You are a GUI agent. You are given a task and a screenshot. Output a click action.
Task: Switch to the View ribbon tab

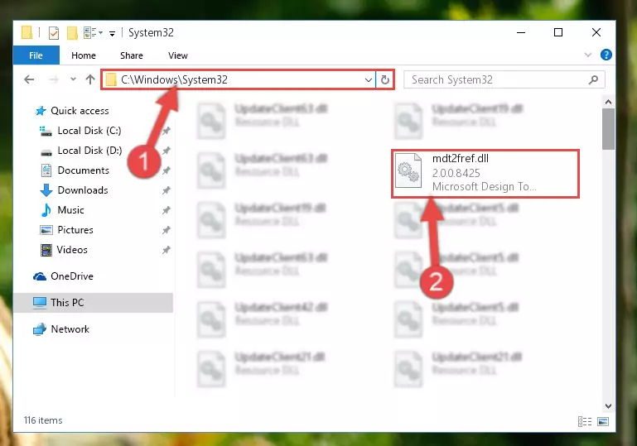[x=178, y=55]
